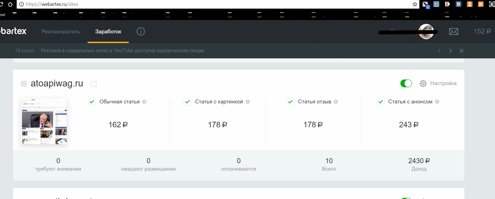The height and width of the screenshot is (199, 495).
Task: Open the Всего 10 tasks counter
Action: [x=329, y=165]
